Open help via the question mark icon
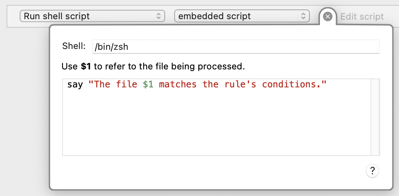The height and width of the screenshot is (196, 399). (372, 171)
